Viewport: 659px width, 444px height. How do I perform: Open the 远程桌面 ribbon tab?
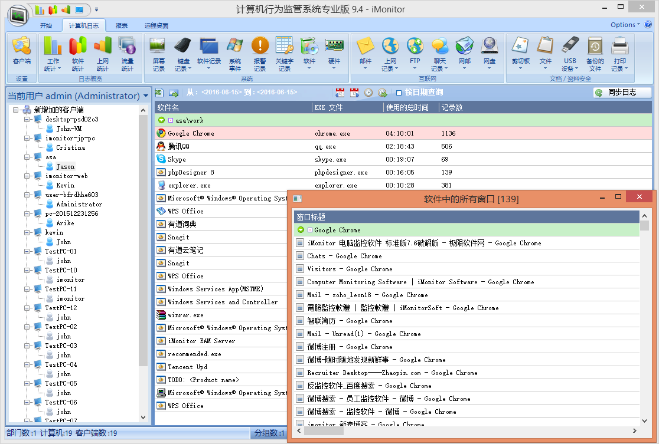tap(156, 25)
